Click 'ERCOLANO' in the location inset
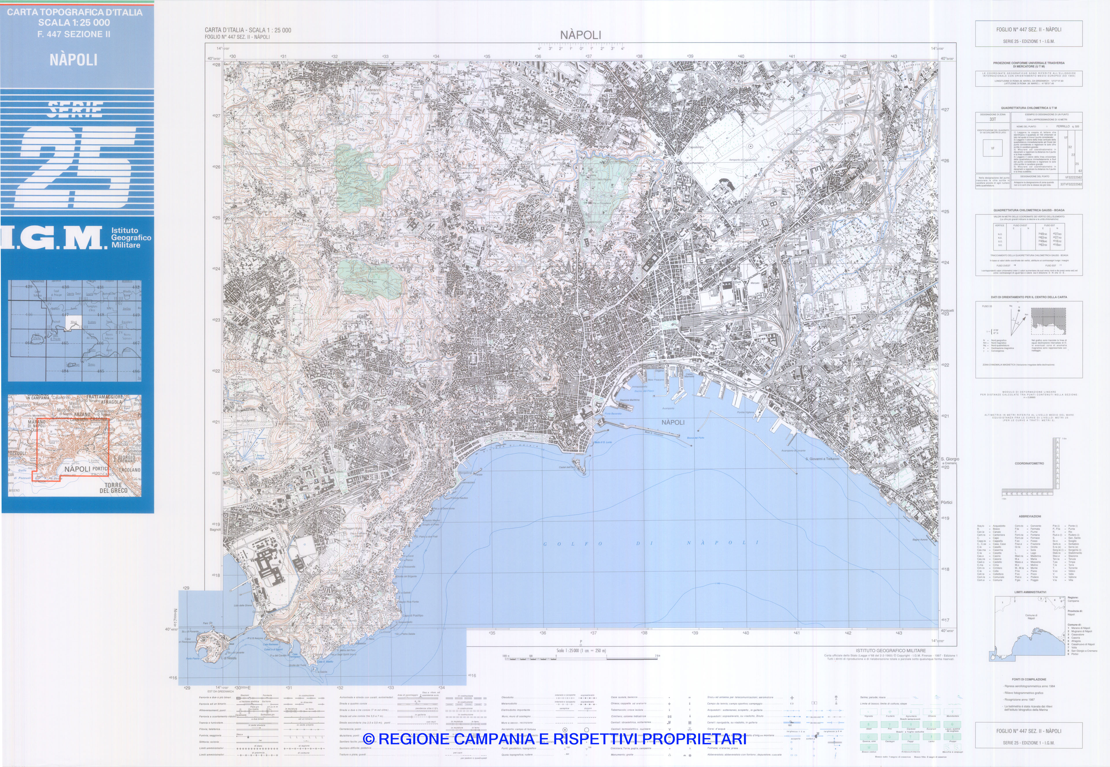The height and width of the screenshot is (767, 1110). 130,470
